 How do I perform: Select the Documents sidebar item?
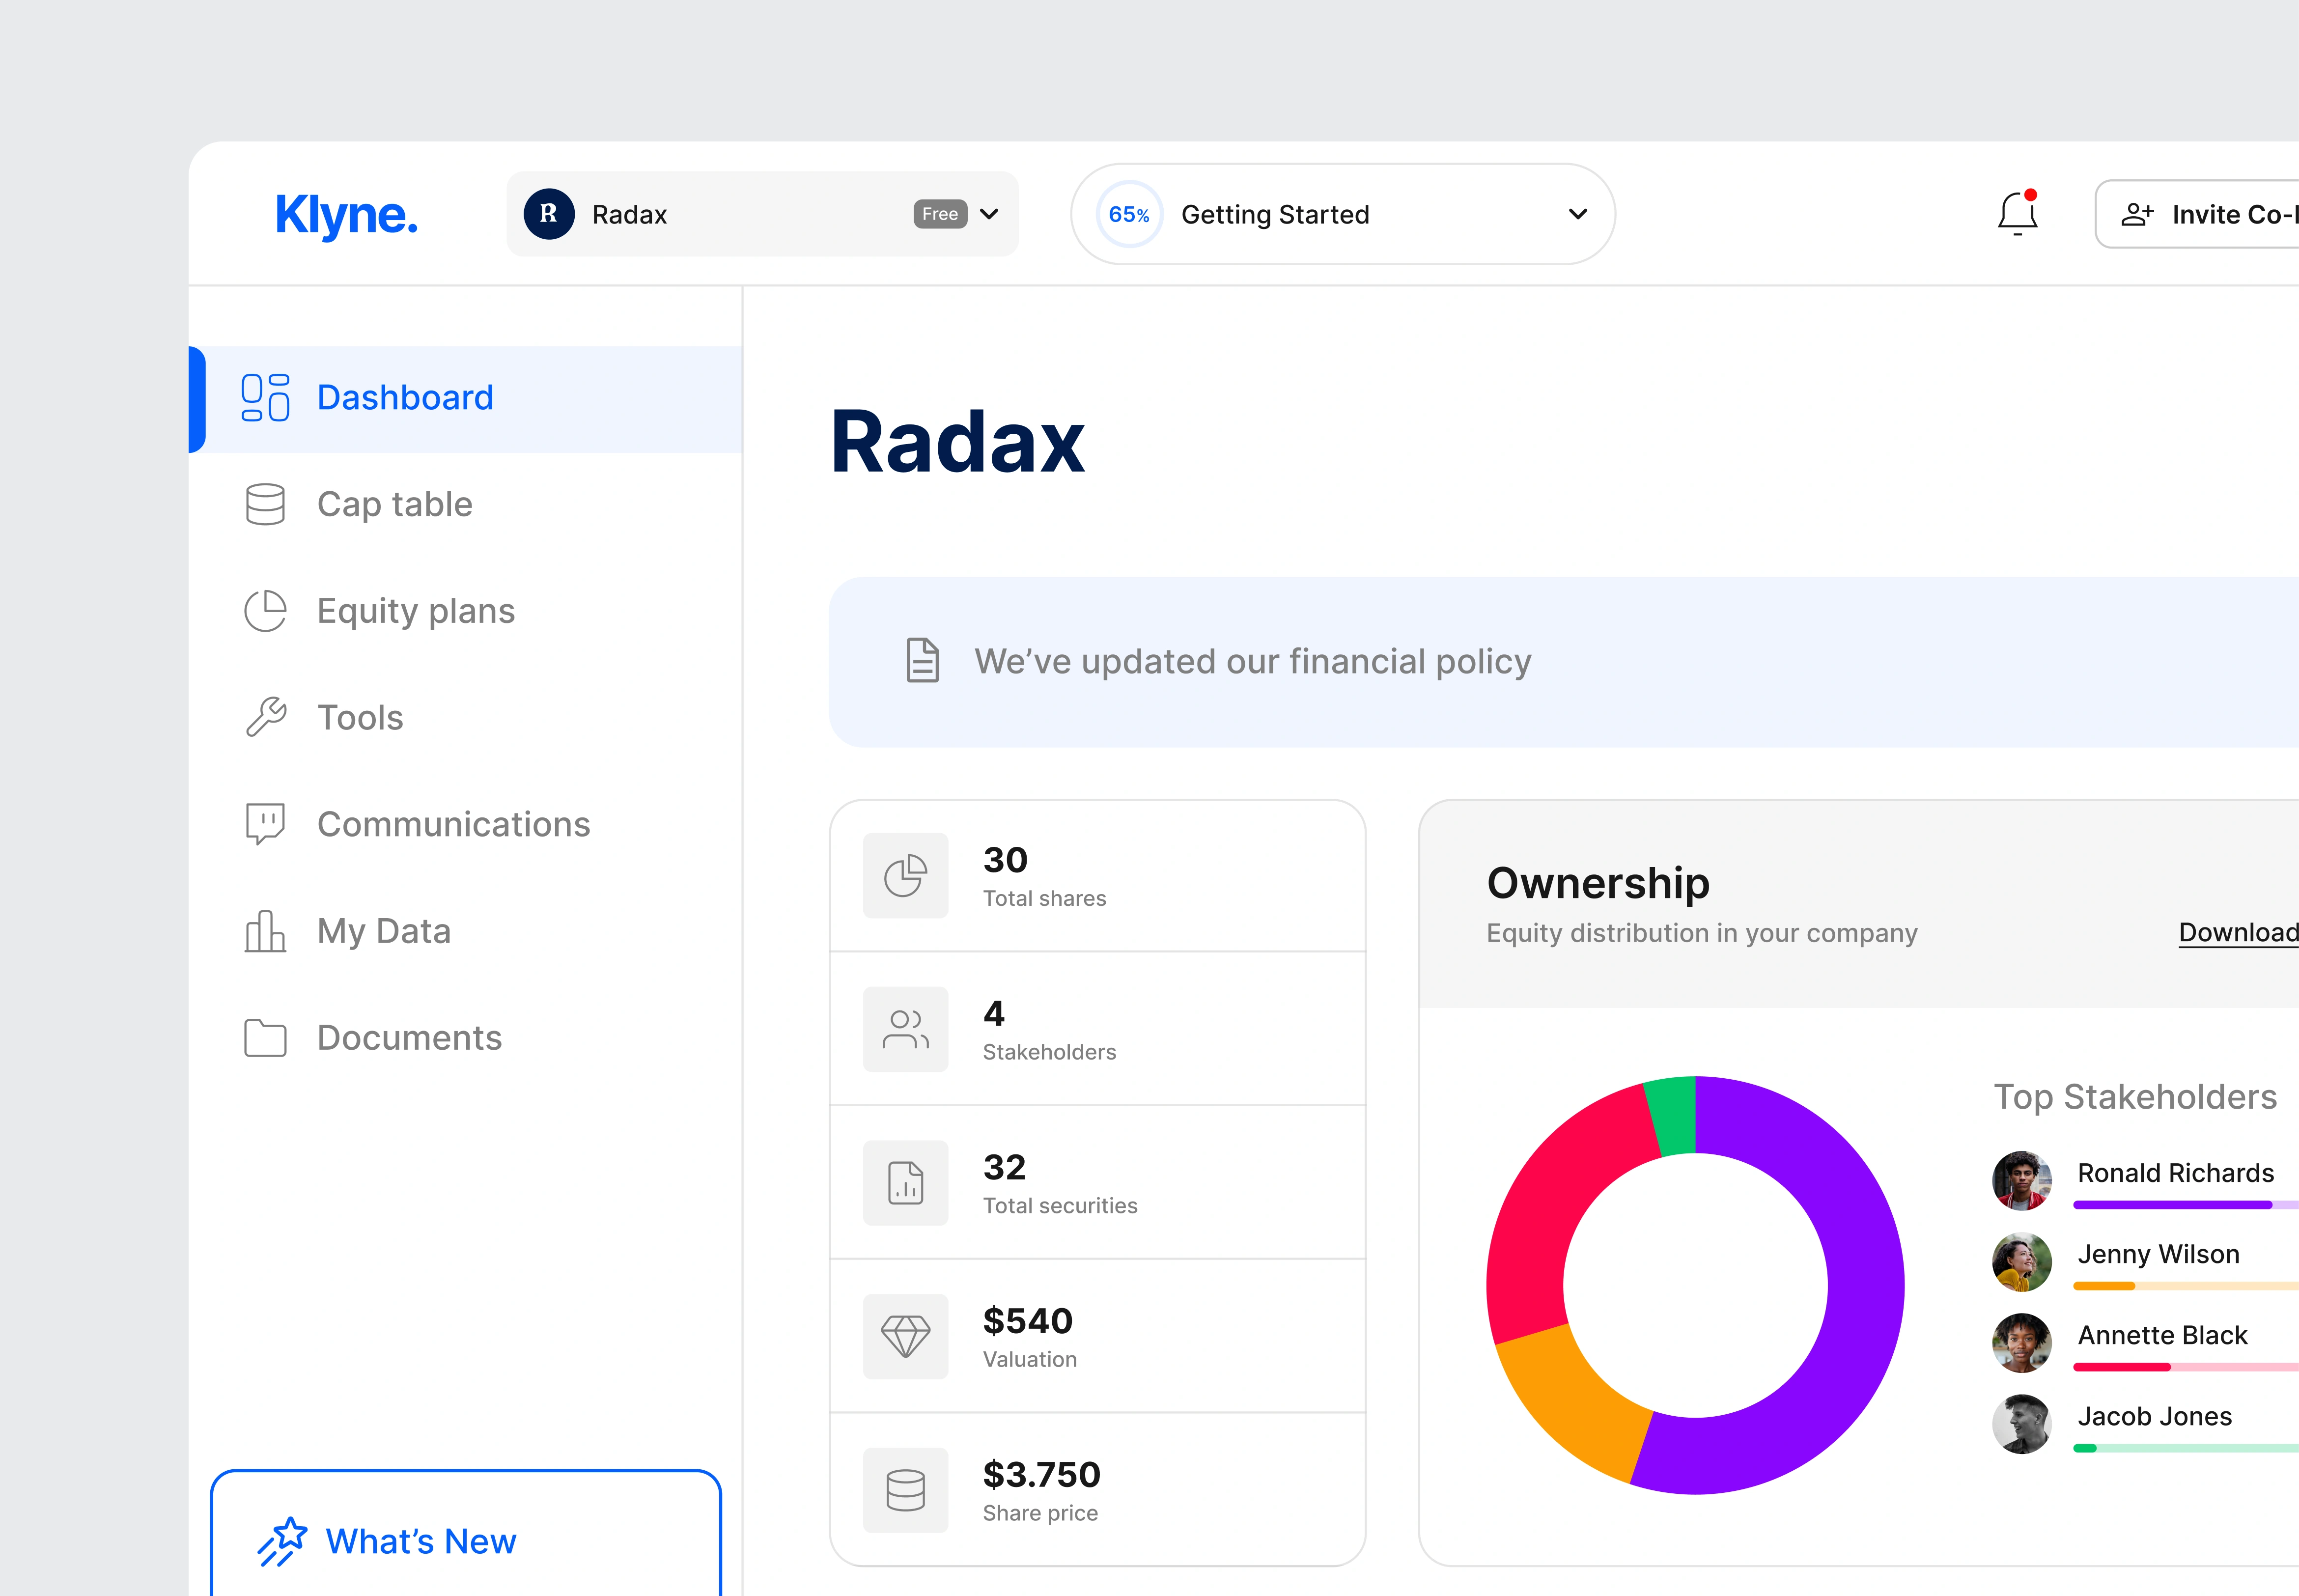pyautogui.click(x=409, y=1038)
